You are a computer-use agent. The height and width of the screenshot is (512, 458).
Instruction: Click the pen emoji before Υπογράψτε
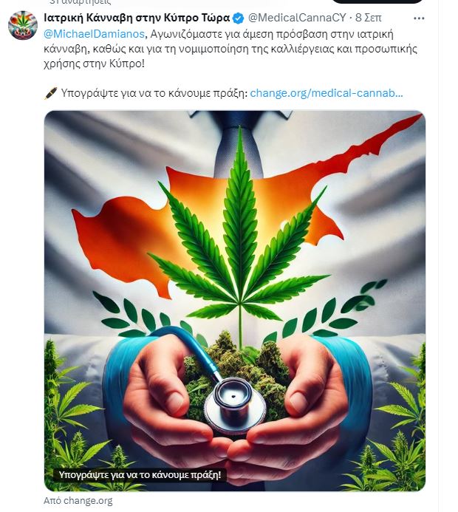50,93
